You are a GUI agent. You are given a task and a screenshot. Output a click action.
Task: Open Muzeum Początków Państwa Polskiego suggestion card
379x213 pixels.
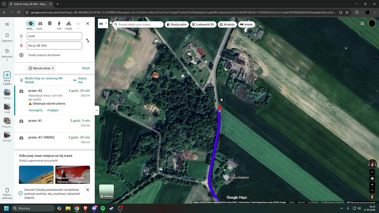[x=73, y=175]
